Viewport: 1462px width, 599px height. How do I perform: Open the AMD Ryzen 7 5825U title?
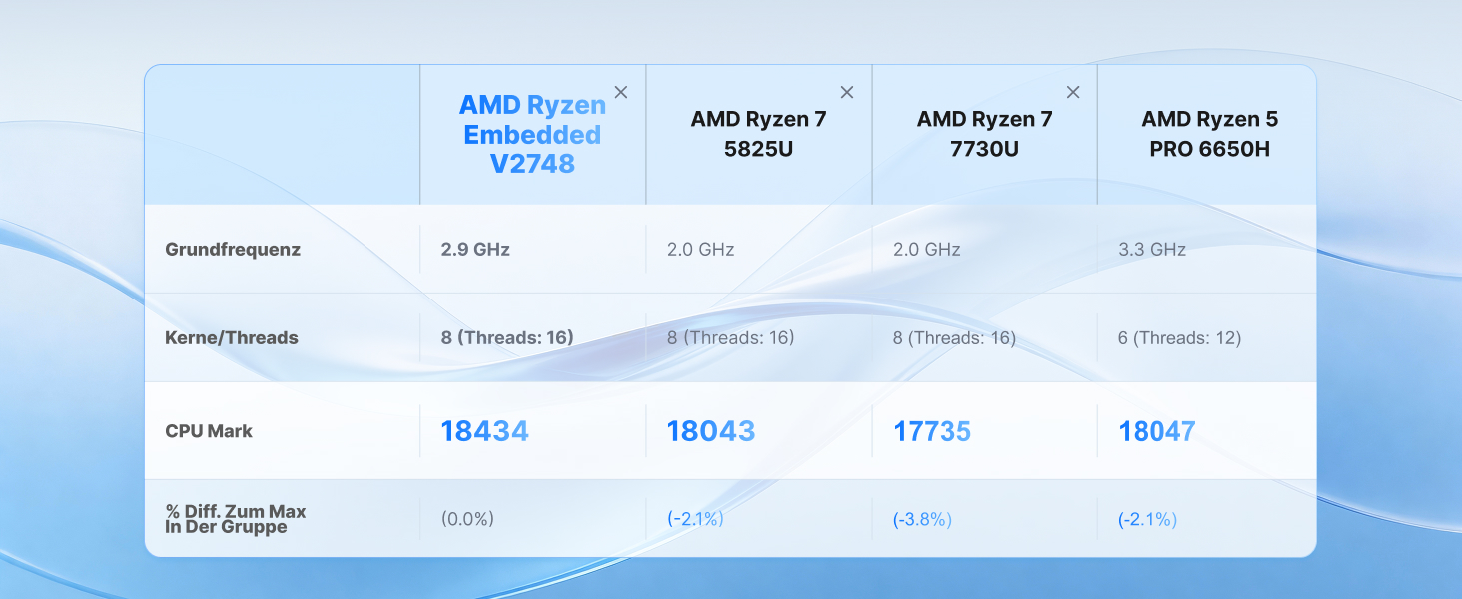[x=758, y=135]
